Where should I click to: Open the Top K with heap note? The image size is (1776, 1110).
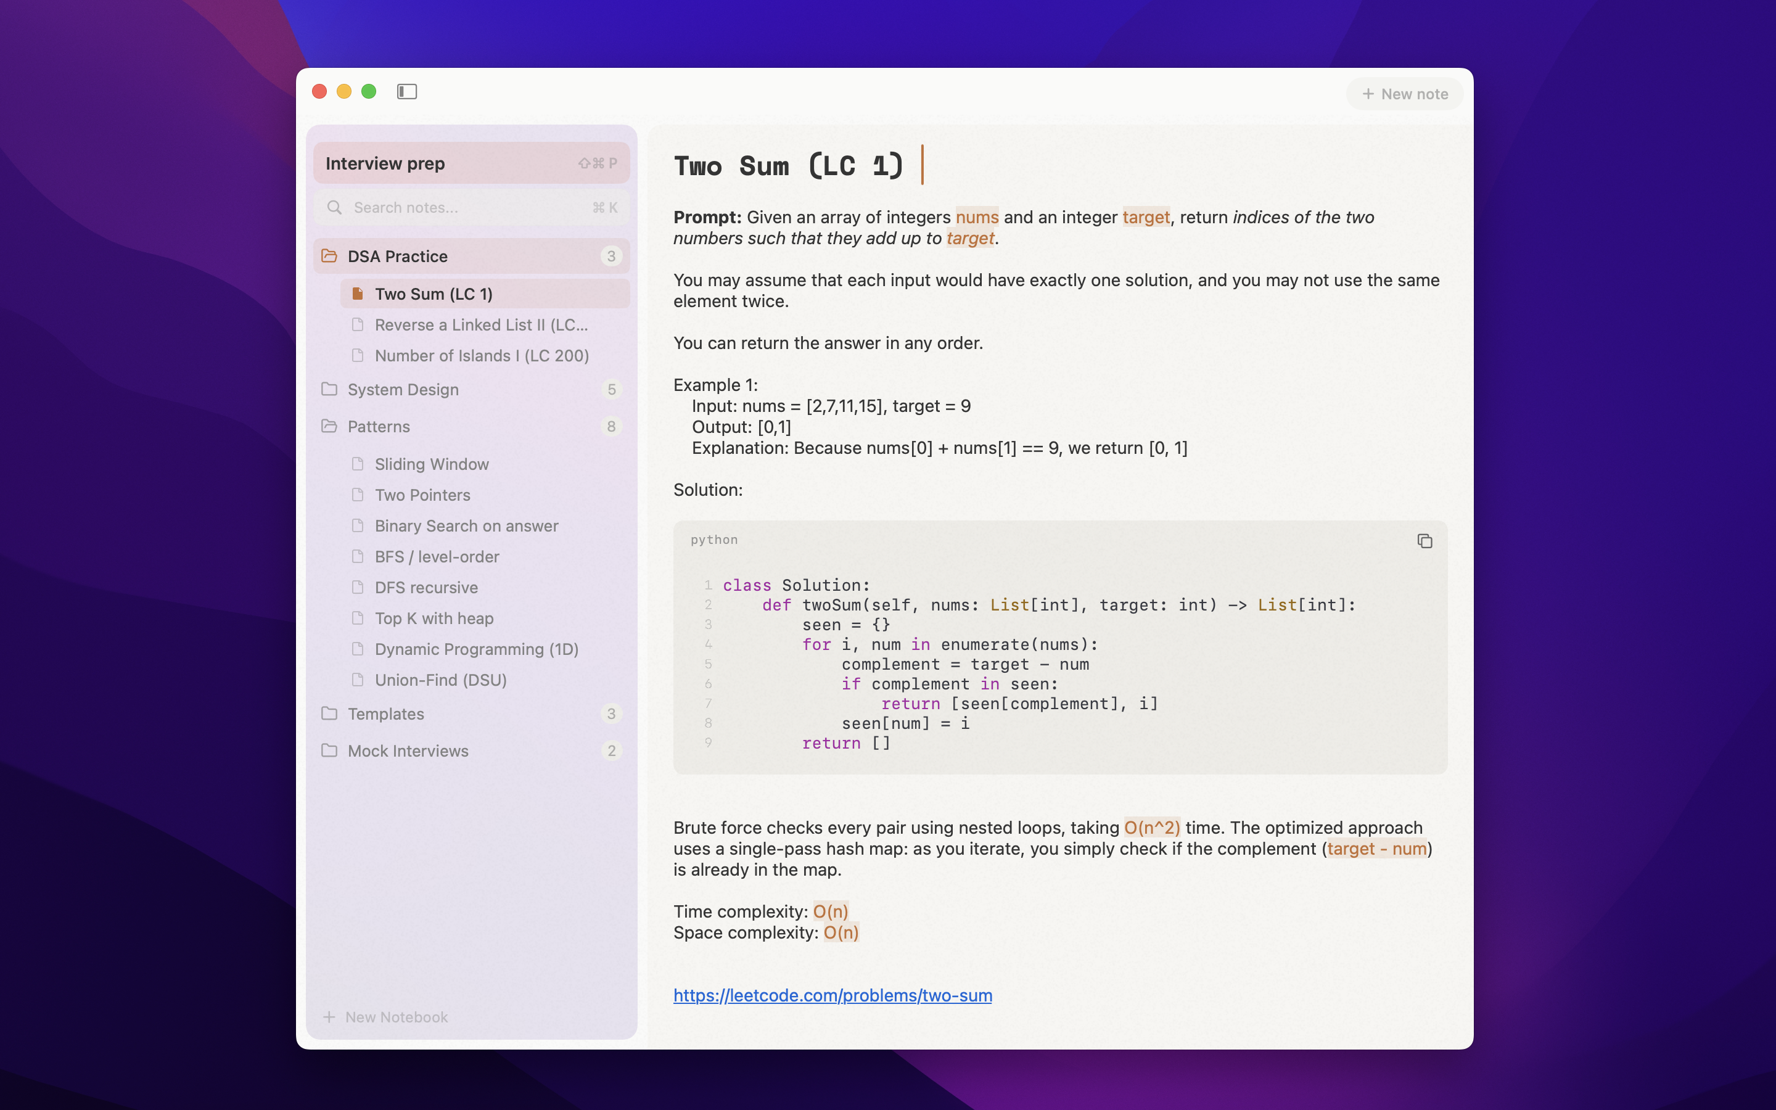coord(485,618)
